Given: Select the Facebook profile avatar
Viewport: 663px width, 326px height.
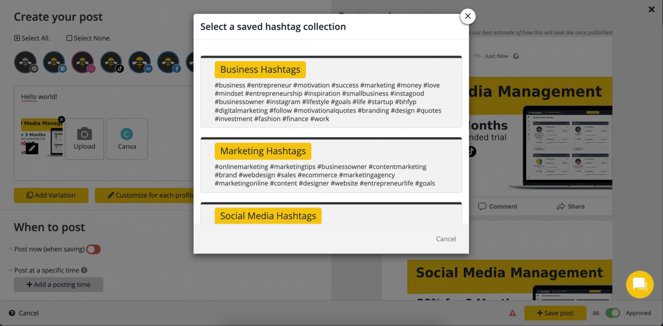Looking at the screenshot, I should [x=168, y=62].
